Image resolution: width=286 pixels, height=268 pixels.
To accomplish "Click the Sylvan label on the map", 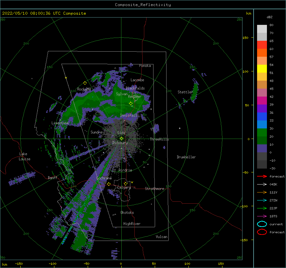I will (122, 94).
